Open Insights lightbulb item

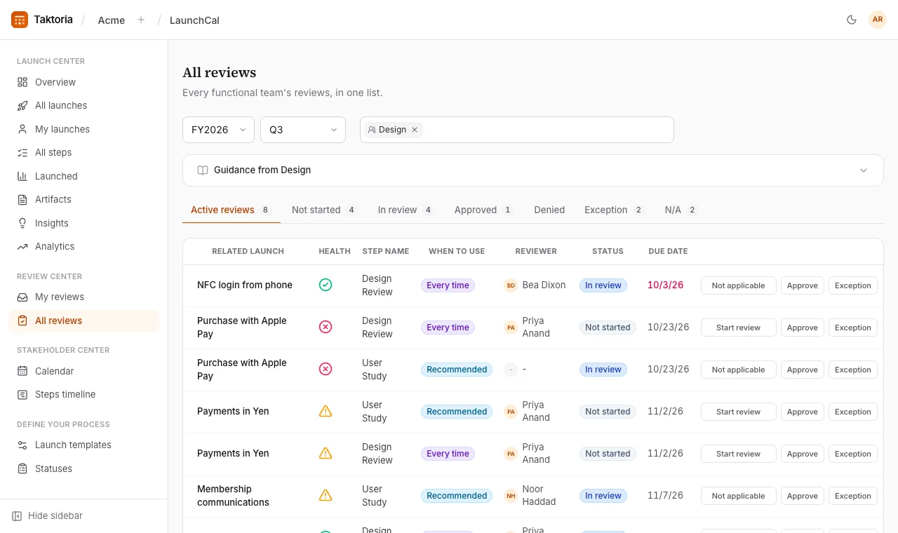pos(83,223)
